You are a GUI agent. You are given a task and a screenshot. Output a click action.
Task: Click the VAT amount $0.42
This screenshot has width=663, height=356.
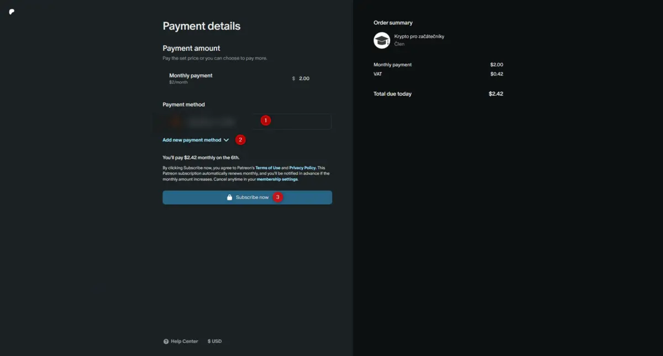click(x=497, y=74)
